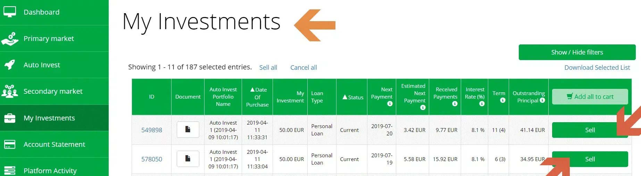Toggle Show / Hide filters panel
The image size is (641, 176).
(577, 52)
